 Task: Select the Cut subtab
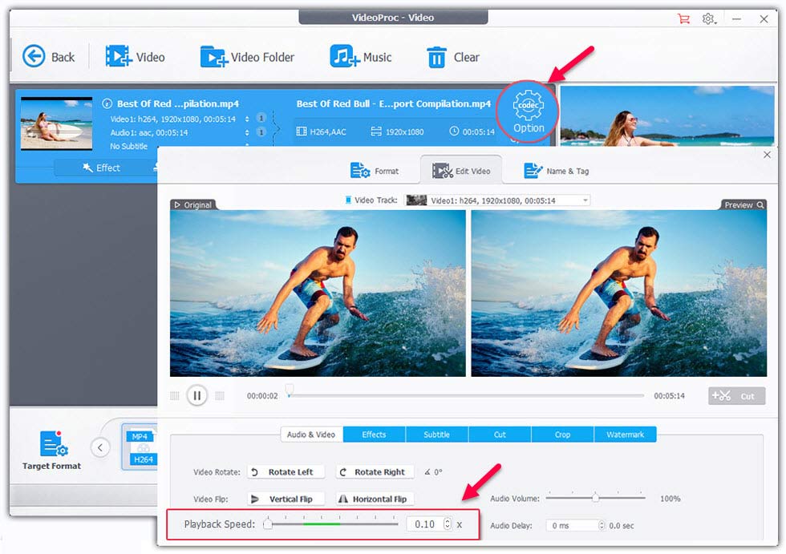click(x=500, y=435)
